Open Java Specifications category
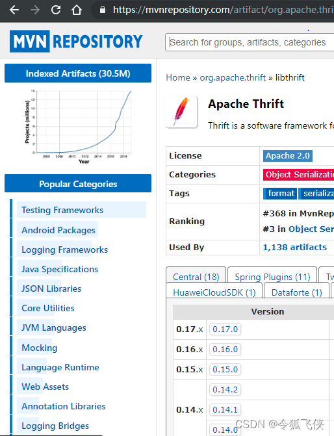 [60, 269]
